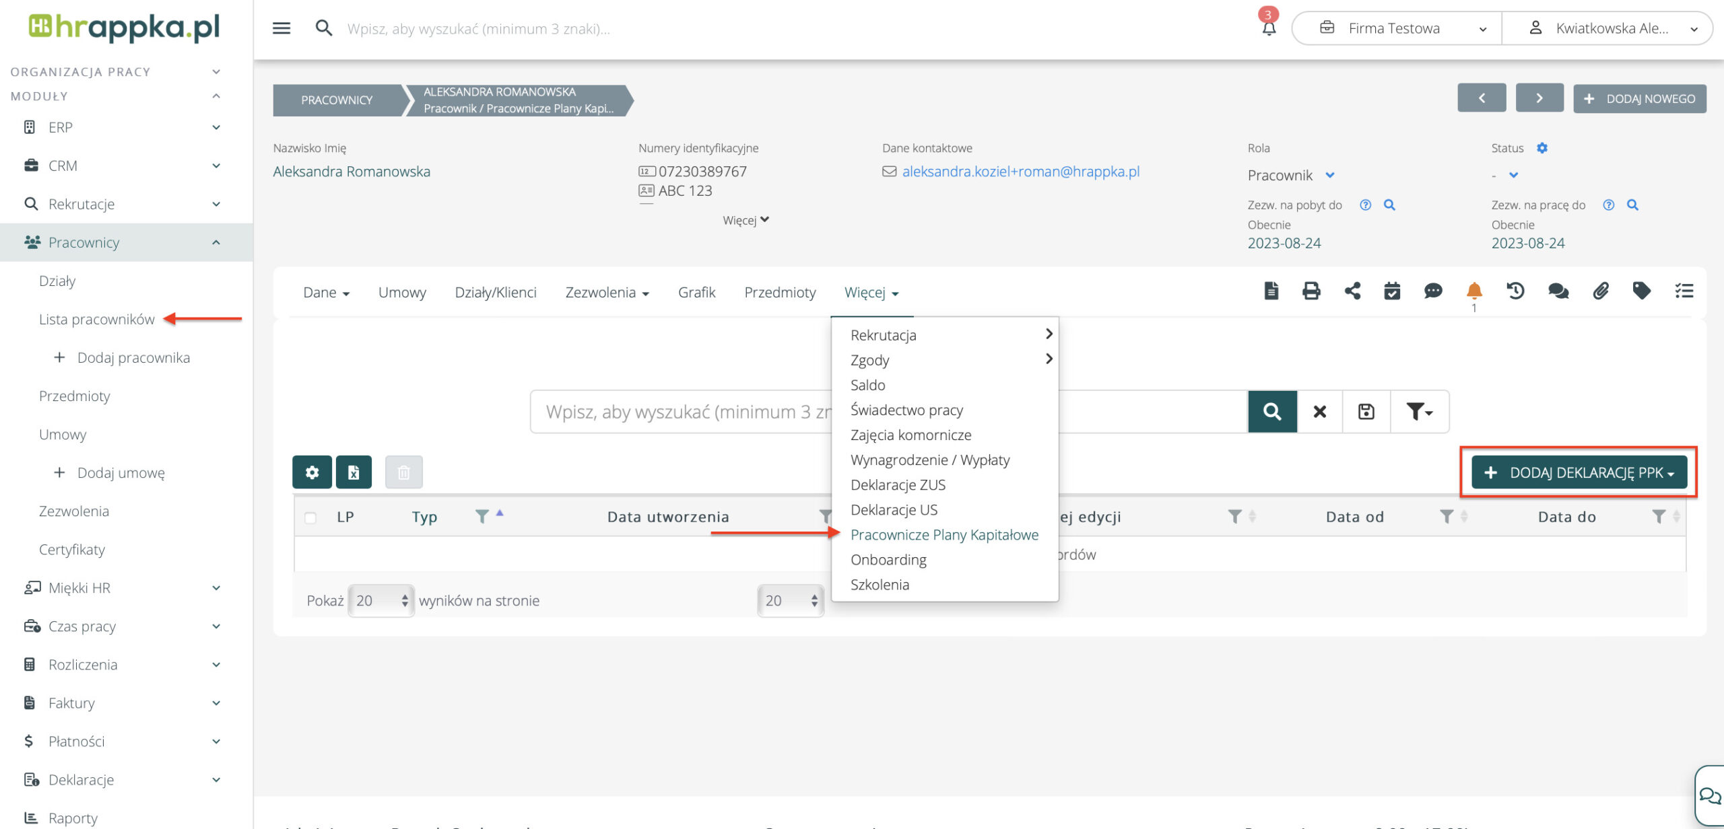This screenshot has height=829, width=1724.
Task: Select all rows checkbox in table header
Action: (x=310, y=517)
